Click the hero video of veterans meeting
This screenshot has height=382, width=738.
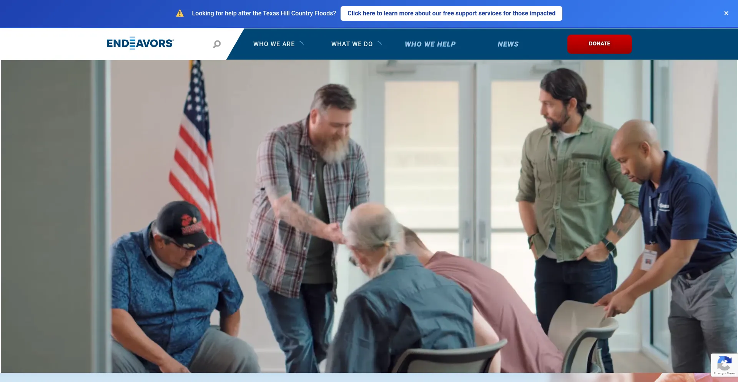[x=369, y=216]
